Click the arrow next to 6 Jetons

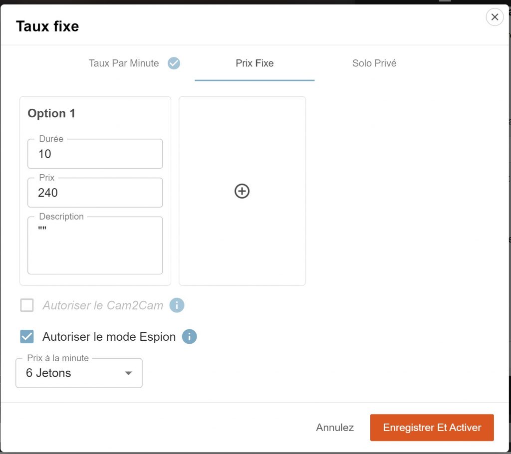click(x=128, y=373)
